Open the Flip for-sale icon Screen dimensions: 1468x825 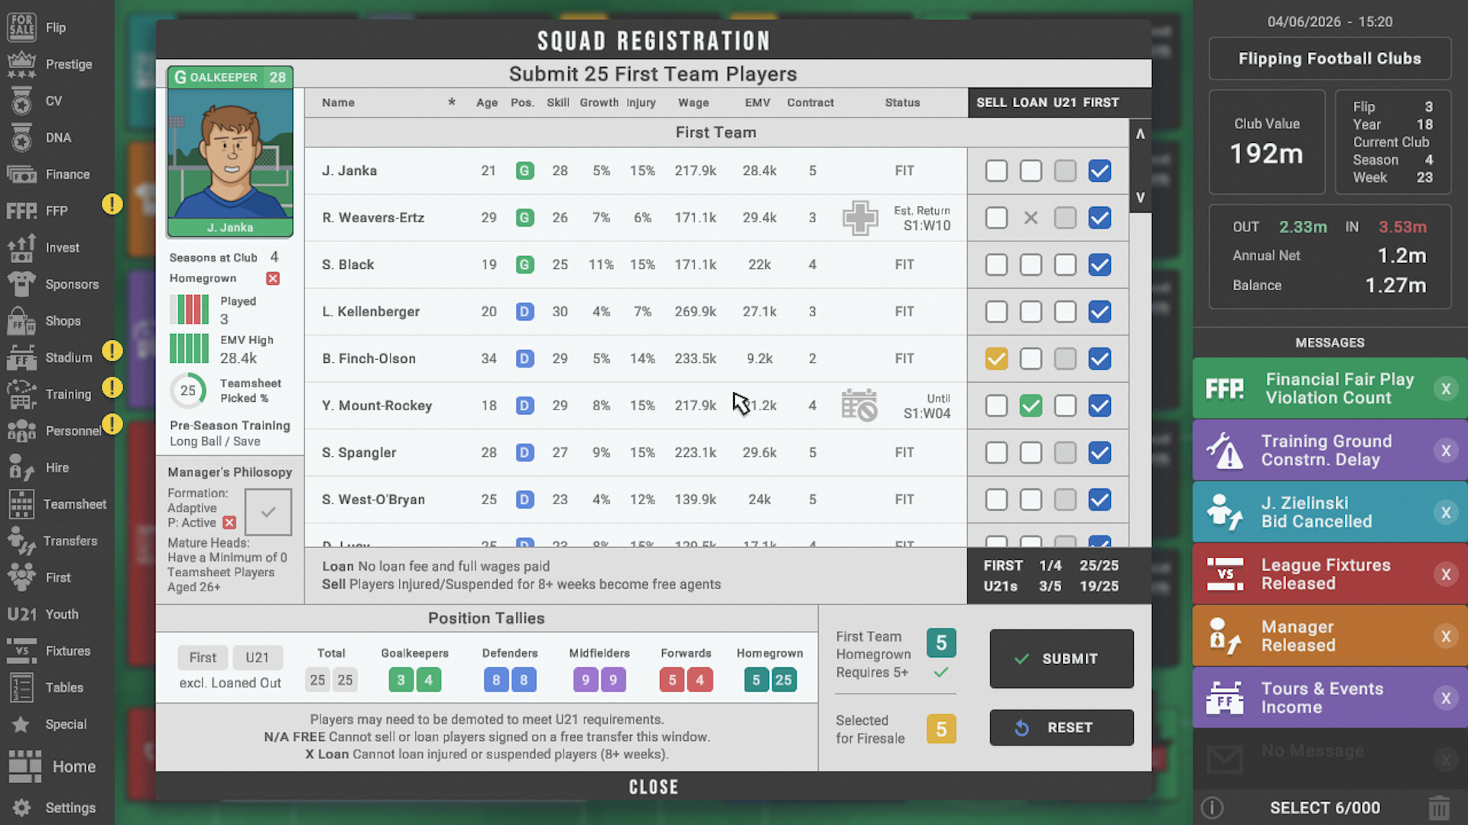click(x=21, y=27)
